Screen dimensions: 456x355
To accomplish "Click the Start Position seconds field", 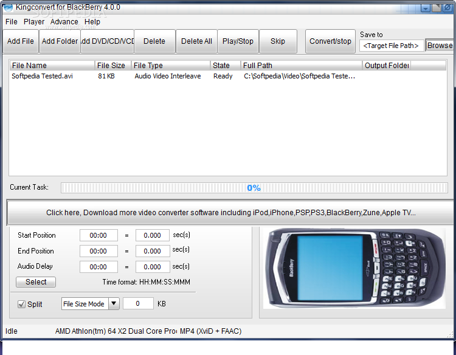I will [153, 235].
